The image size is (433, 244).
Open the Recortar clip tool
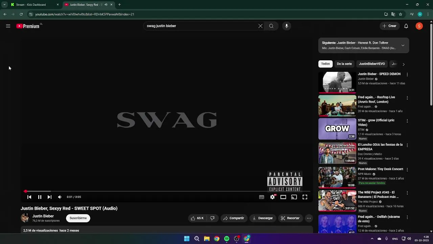click(x=290, y=218)
